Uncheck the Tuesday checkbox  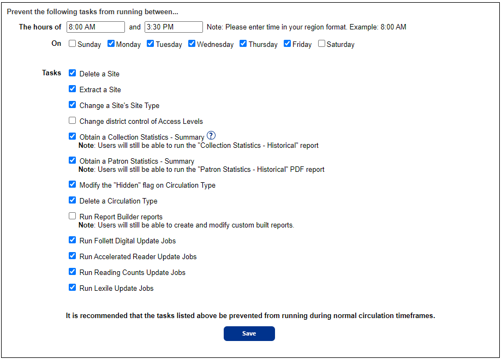[x=150, y=43]
